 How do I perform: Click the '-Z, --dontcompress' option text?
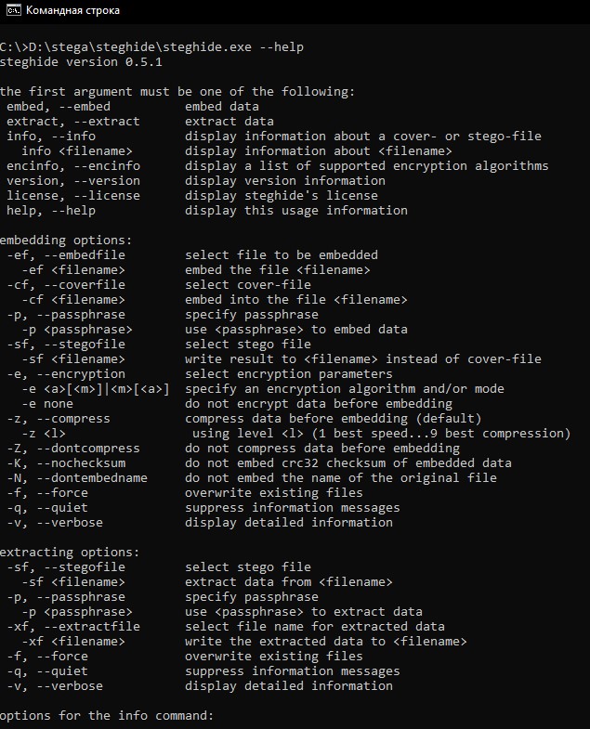point(72,448)
